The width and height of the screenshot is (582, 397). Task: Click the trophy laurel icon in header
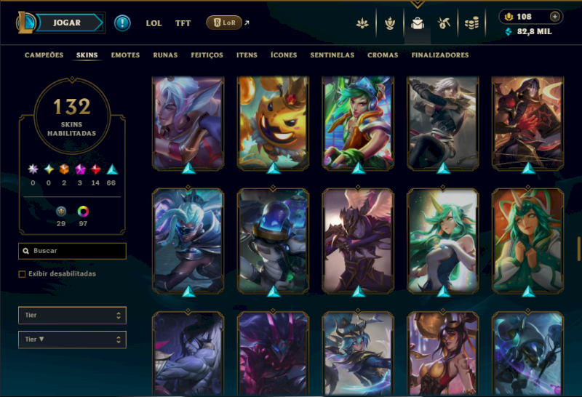click(x=390, y=23)
